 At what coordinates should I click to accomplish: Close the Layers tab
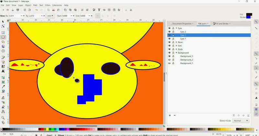click(x=208, y=24)
